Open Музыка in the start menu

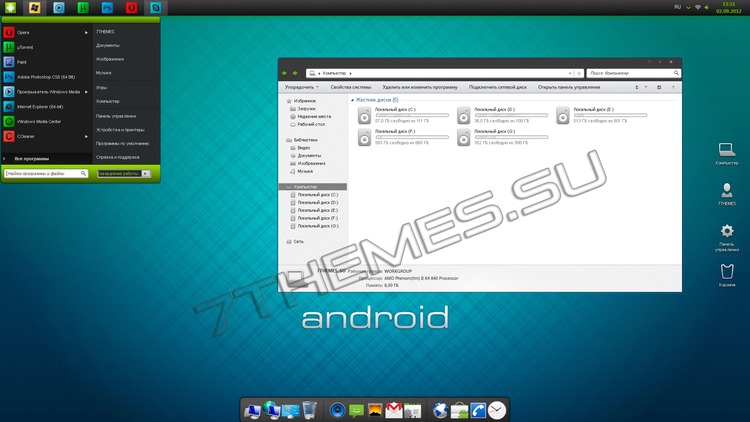[104, 73]
